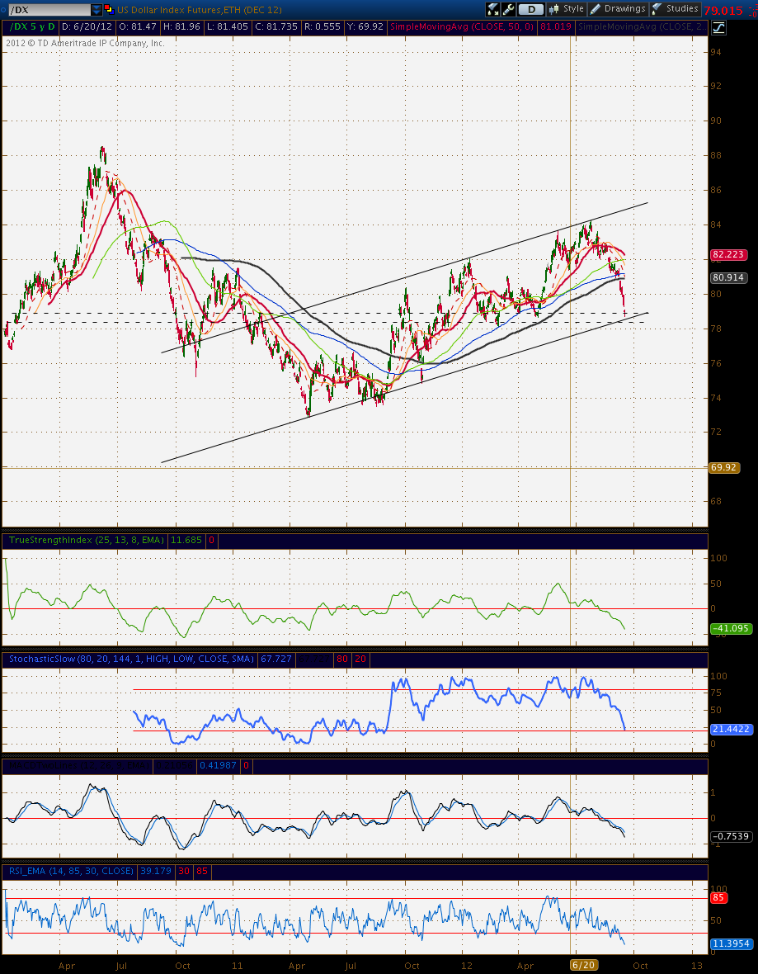Open the Drawings menu
This screenshot has height=974, width=758.
coord(619,9)
